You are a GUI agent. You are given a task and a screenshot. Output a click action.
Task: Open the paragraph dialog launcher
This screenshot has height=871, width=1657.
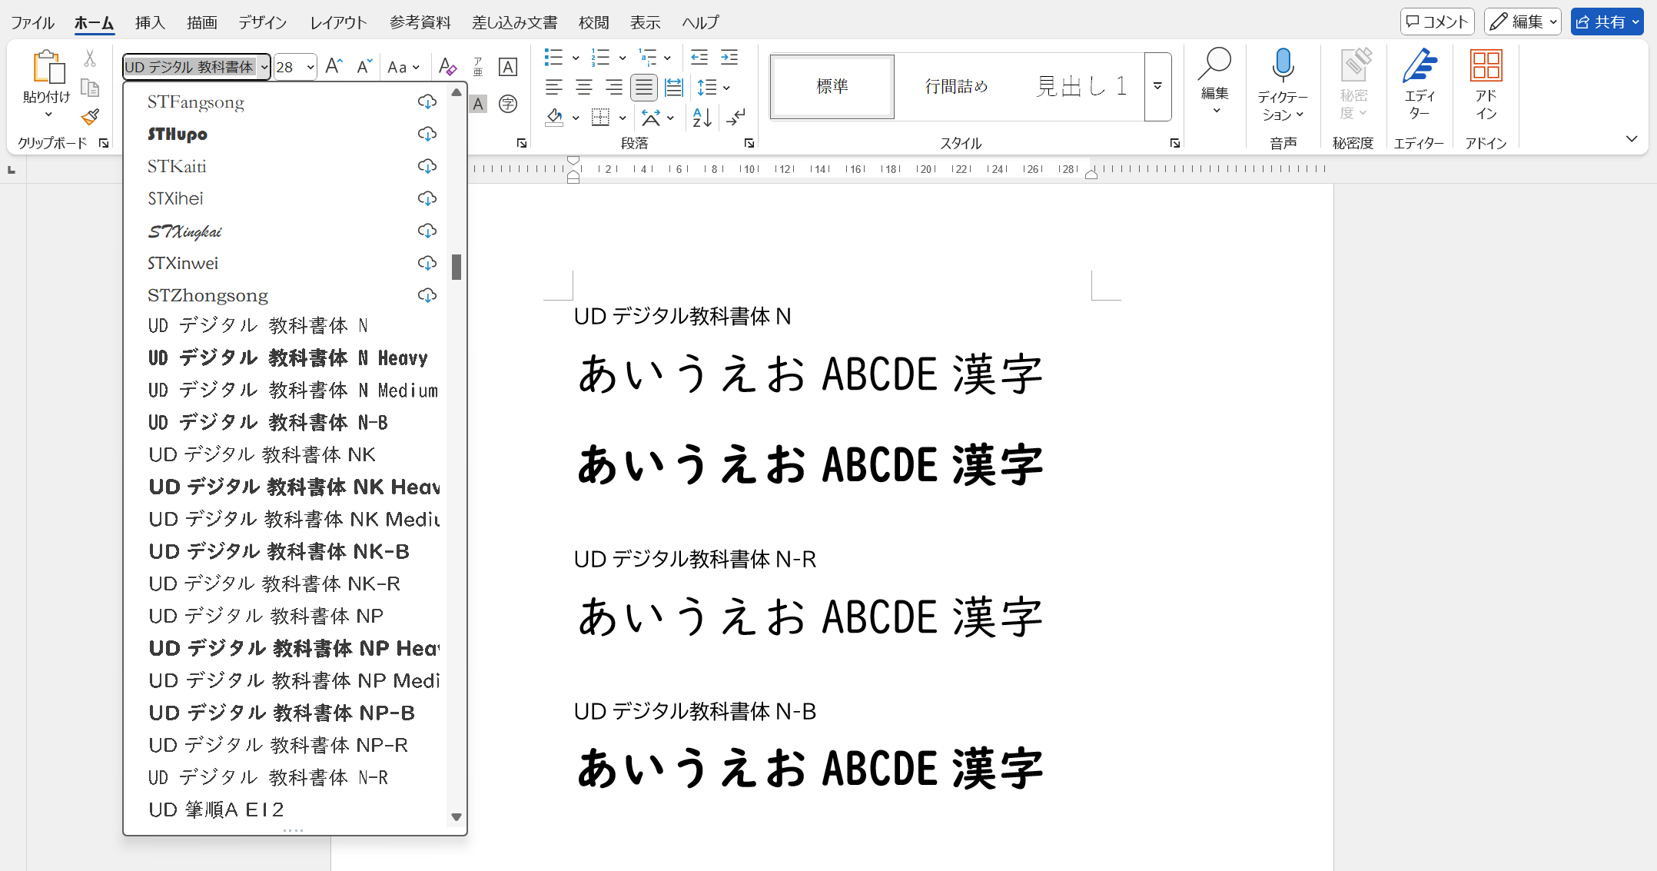[x=749, y=143]
